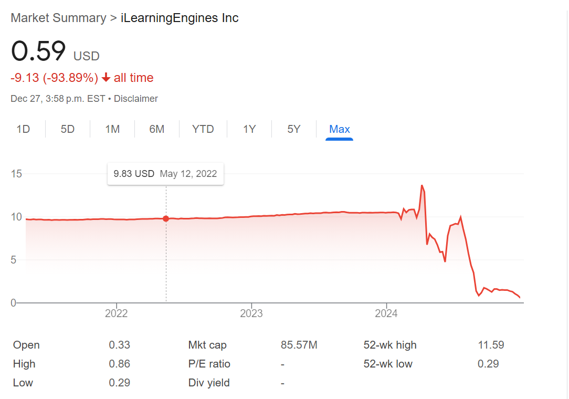Switch to the 5D range tab

click(68, 129)
